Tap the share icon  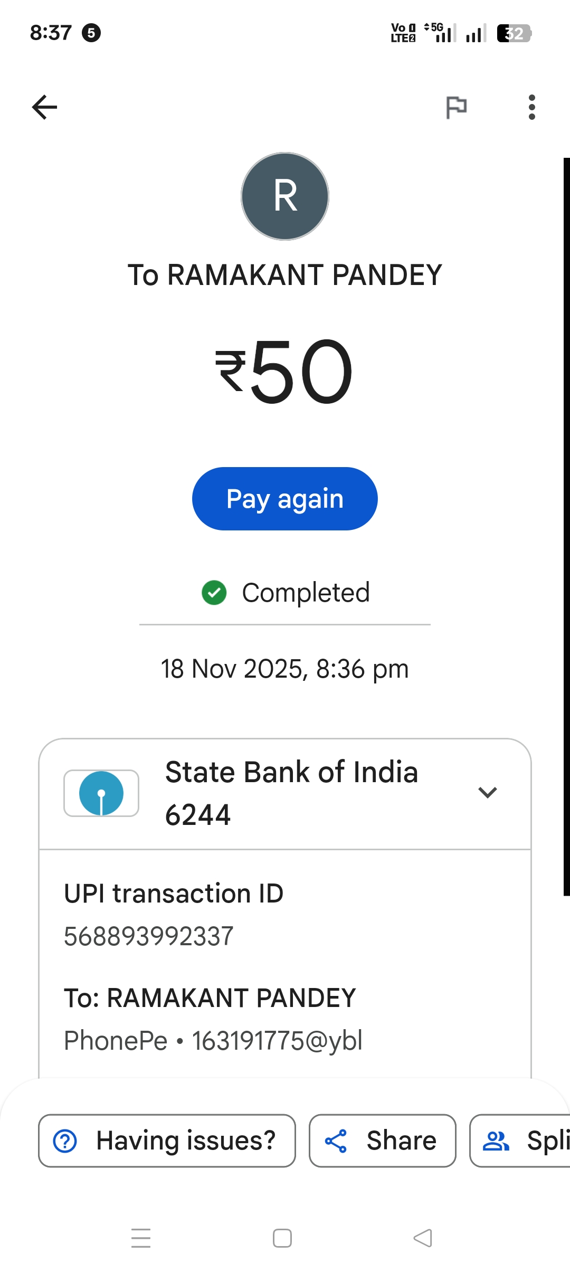point(336,1141)
